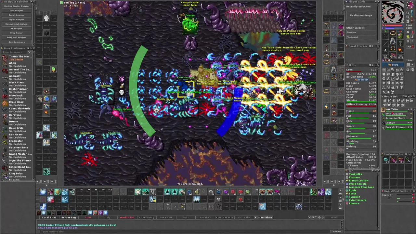
Task: Open the Bosstiary unlock entry
Action: point(361,32)
